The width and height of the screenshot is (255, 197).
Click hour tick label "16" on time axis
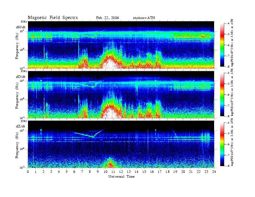pos(152,172)
